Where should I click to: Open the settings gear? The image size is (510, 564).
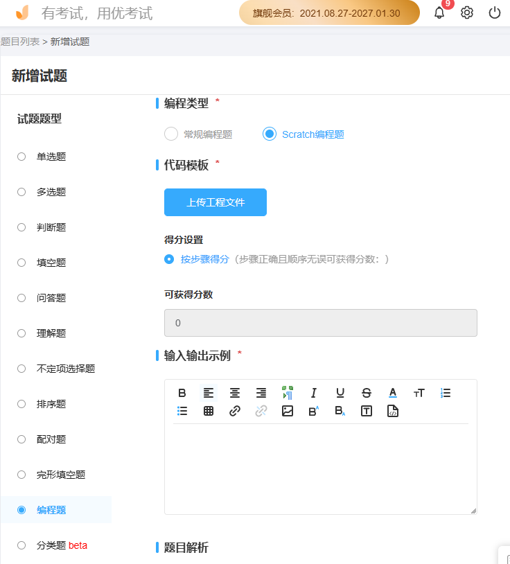coord(467,12)
